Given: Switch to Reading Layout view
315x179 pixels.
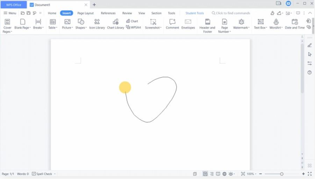Looking at the screenshot, I should [x=218, y=174].
